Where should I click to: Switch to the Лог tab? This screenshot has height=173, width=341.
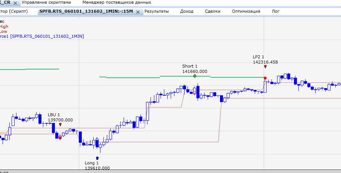click(276, 12)
